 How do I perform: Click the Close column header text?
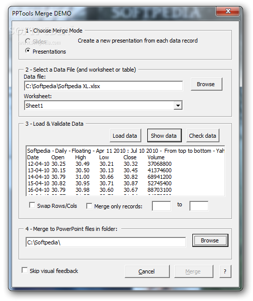(130, 157)
